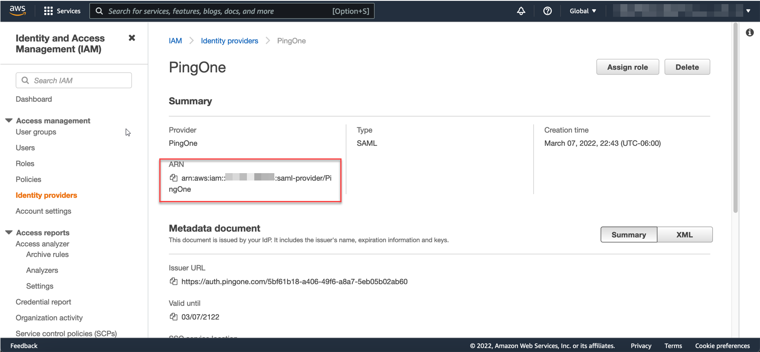The height and width of the screenshot is (352, 760).
Task: Open the Privacy footer link
Action: pos(641,345)
